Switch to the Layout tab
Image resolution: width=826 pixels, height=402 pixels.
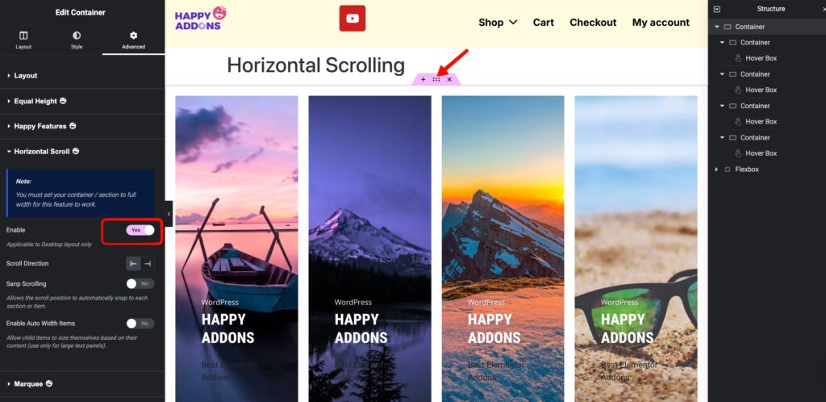(23, 40)
